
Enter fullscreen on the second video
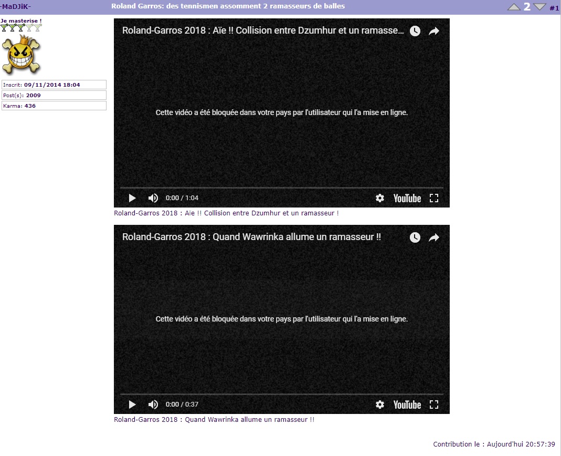[x=434, y=405]
